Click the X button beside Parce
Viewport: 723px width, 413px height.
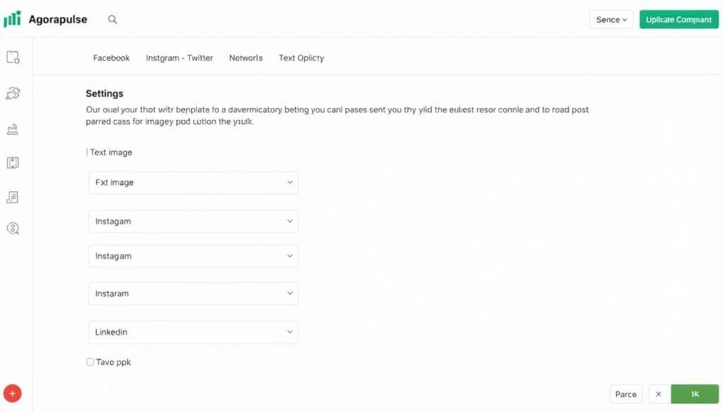tap(659, 394)
